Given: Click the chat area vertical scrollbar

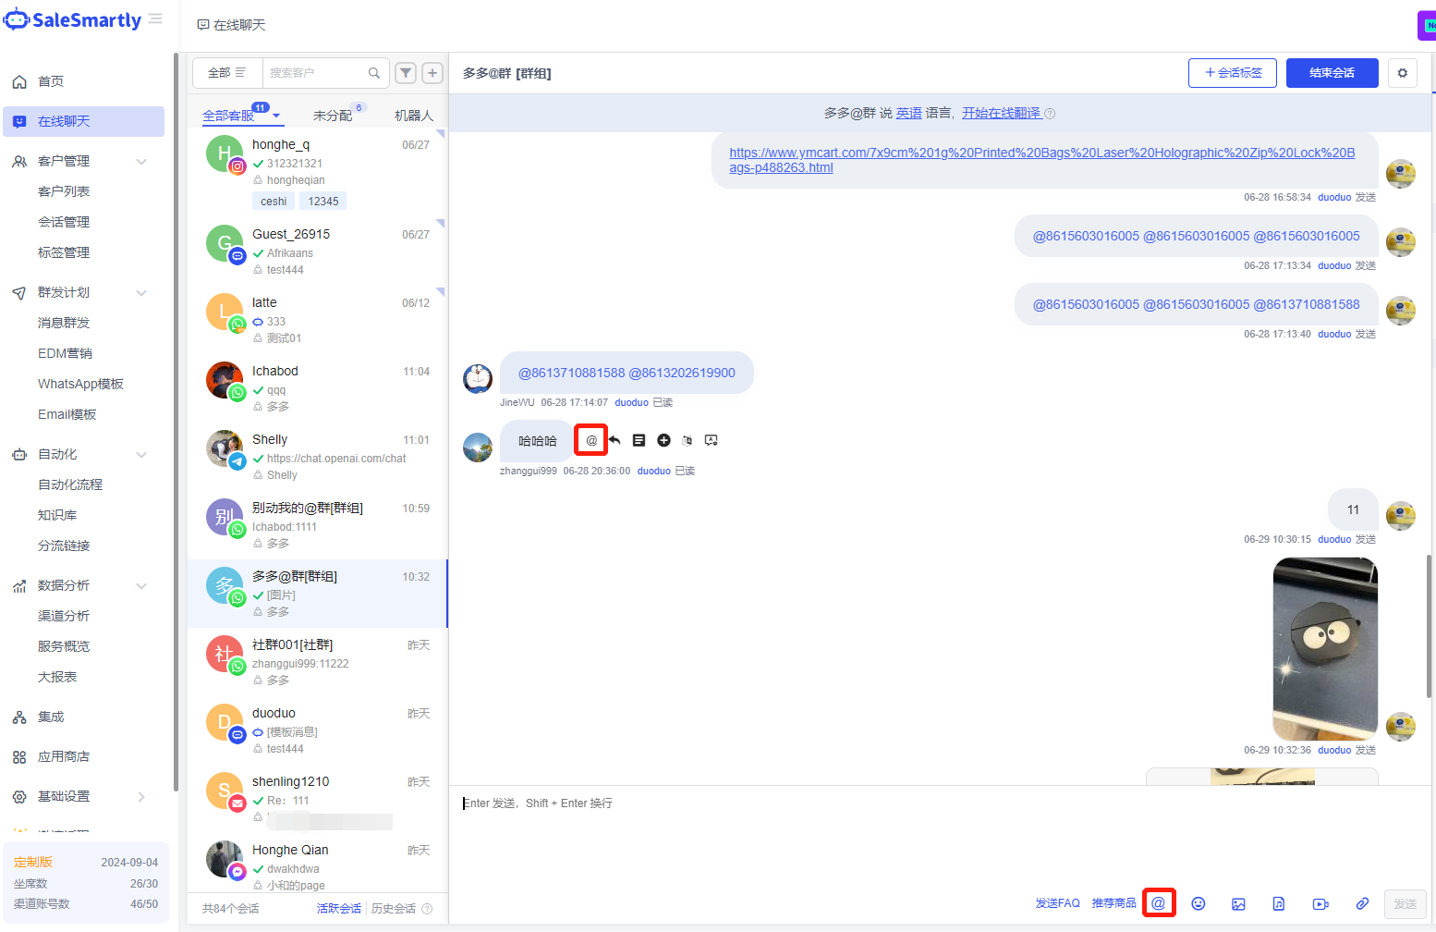Looking at the screenshot, I should pyautogui.click(x=1430, y=626).
